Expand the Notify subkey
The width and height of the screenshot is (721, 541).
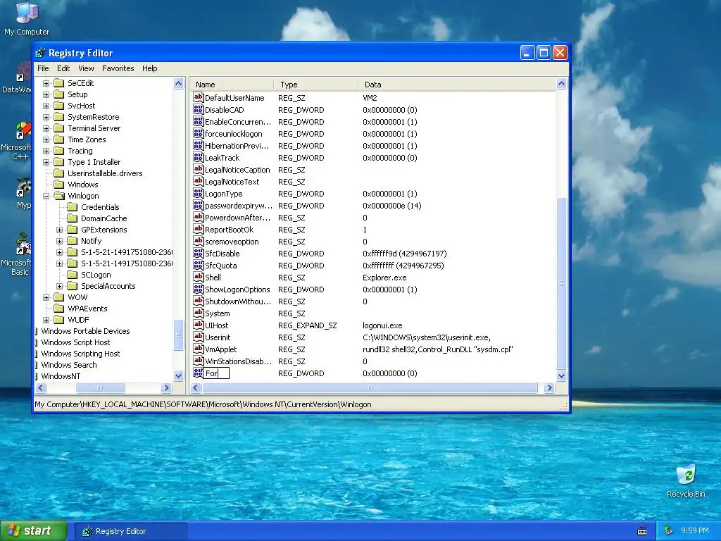point(59,241)
